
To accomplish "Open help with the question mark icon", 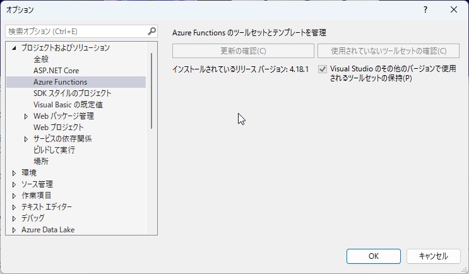I will [425, 9].
